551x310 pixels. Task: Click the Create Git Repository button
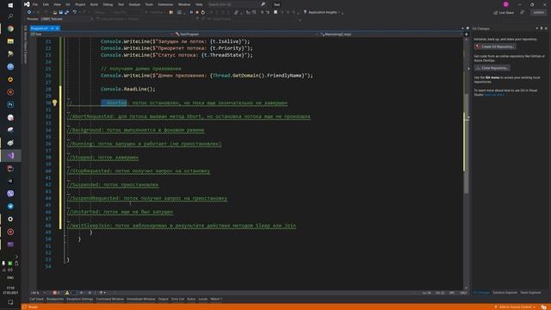point(495,46)
